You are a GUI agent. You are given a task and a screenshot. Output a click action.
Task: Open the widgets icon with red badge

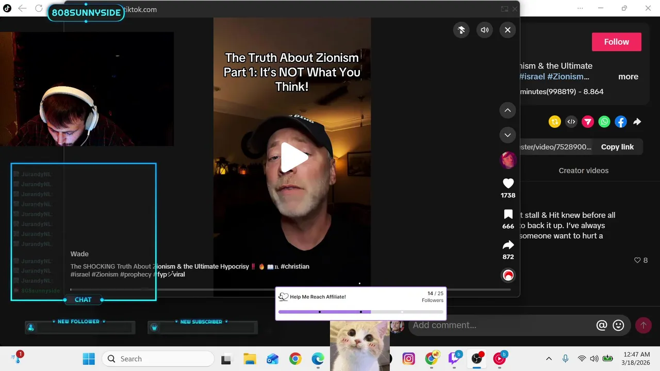pos(17,357)
